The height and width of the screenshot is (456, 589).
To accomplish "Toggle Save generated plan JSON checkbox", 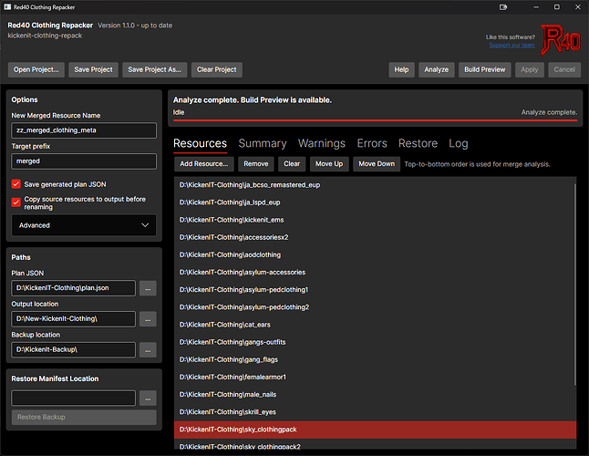I will pos(15,184).
